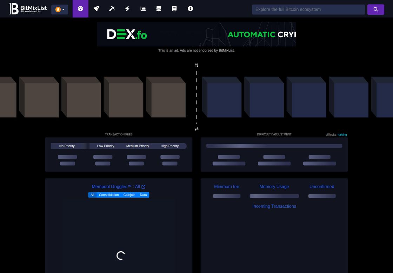Focus the Explore Bitcoin ecosystem search field
The height and width of the screenshot is (273, 393).
(308, 9)
